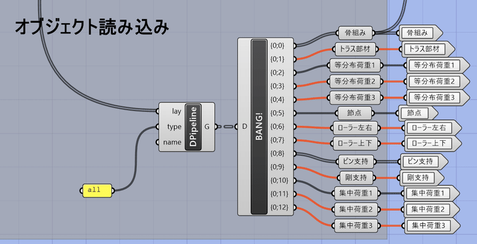Viewport: 477px width, 244px height.
Task: Click the {0;10} output of BANG!
Action: tap(279, 180)
